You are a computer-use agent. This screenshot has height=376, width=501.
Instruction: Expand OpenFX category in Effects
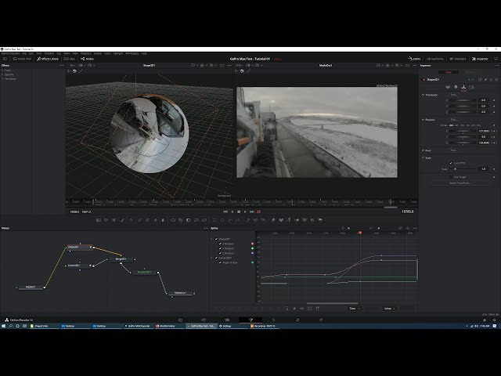pyautogui.click(x=3, y=74)
